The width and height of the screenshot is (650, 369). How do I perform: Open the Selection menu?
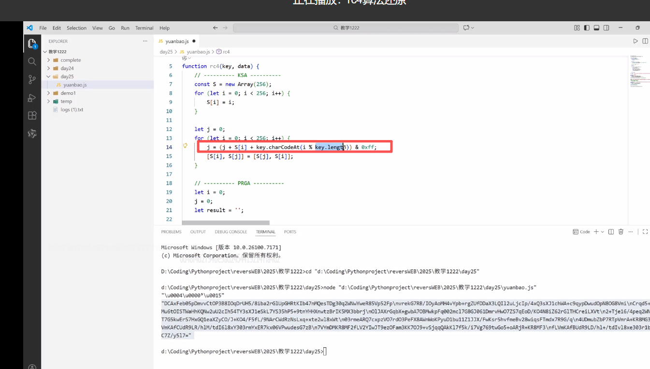[x=76, y=28]
